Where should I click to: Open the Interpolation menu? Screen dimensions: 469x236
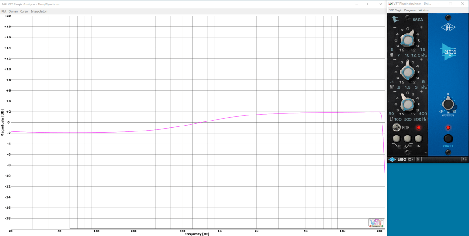(39, 11)
